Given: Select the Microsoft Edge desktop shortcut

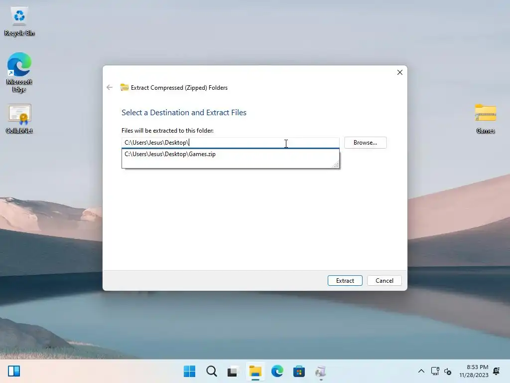Looking at the screenshot, I should pos(19,72).
